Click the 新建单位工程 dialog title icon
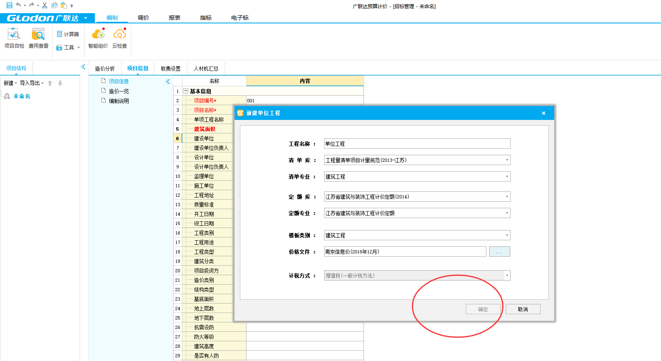Viewport: 661px width, 361px height. click(240, 113)
